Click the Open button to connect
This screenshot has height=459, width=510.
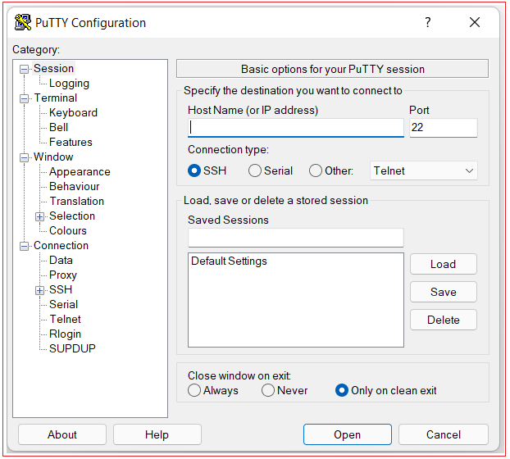click(348, 434)
